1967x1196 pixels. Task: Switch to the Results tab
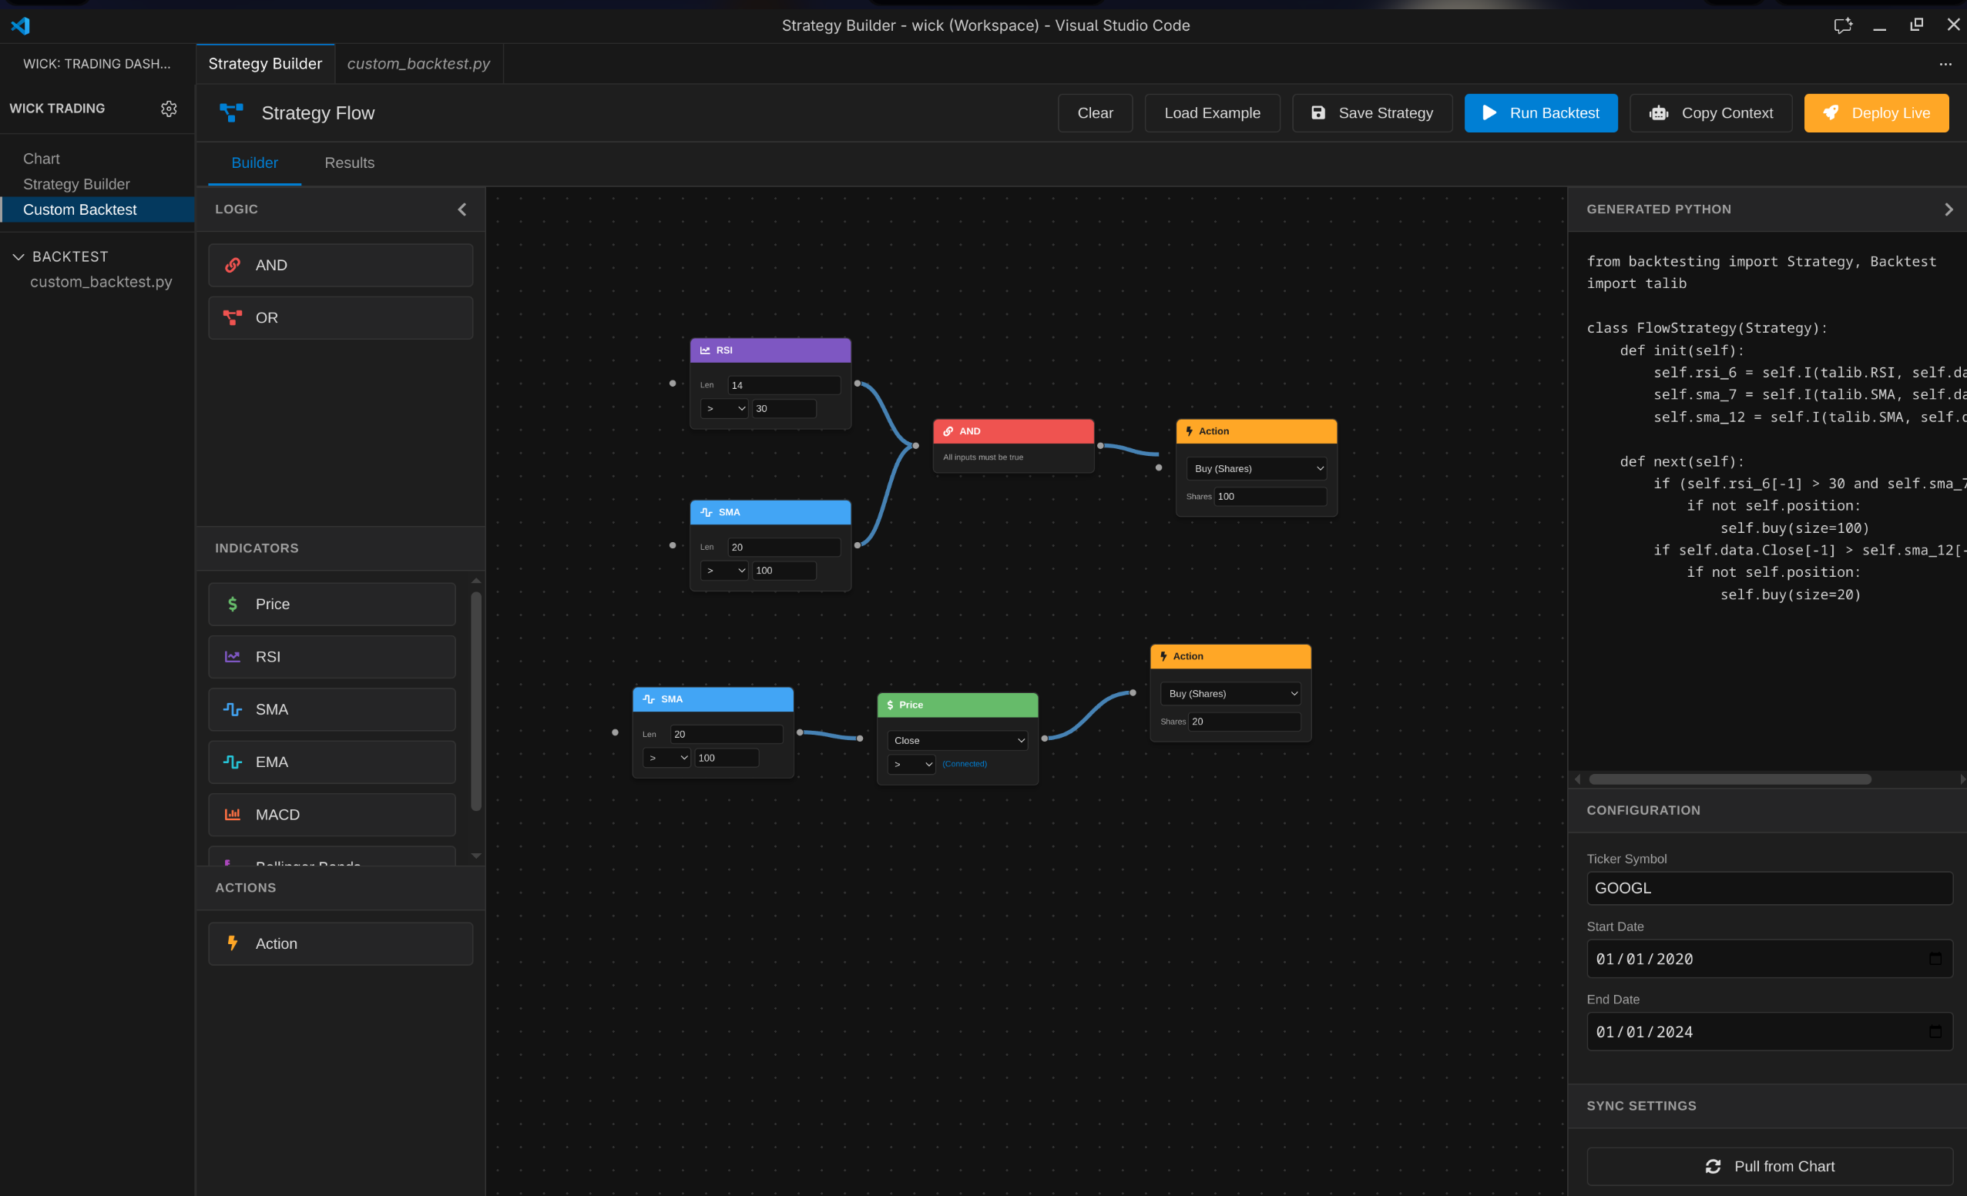click(x=349, y=162)
